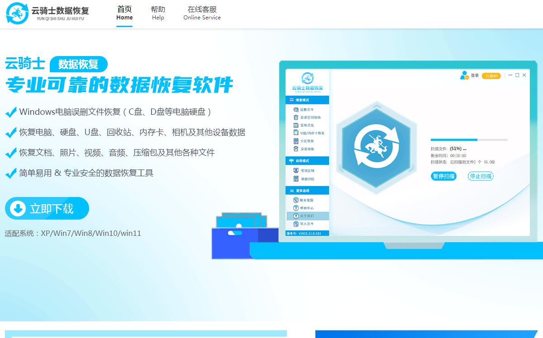
Task: Select the 误删文件 recovery icon
Action: (296, 110)
